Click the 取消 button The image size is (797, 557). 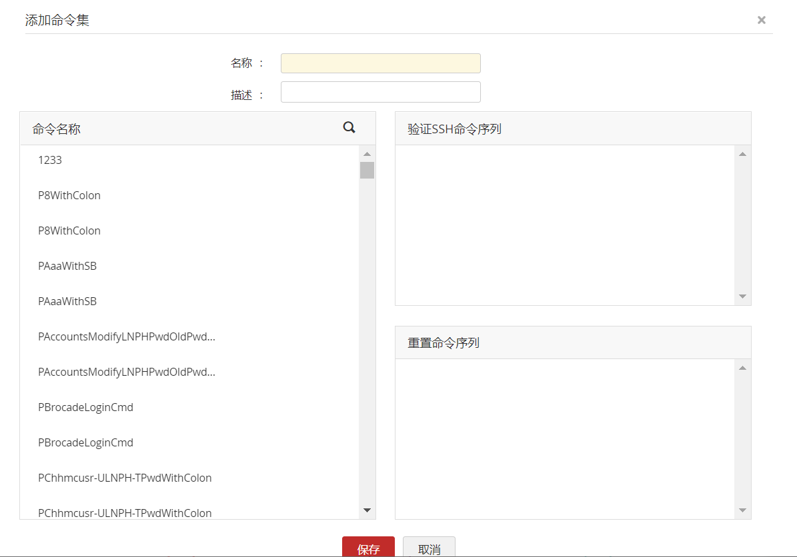tap(429, 548)
